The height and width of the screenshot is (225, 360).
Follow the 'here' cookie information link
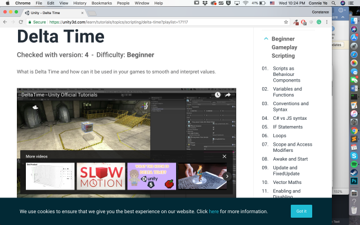[214, 211]
